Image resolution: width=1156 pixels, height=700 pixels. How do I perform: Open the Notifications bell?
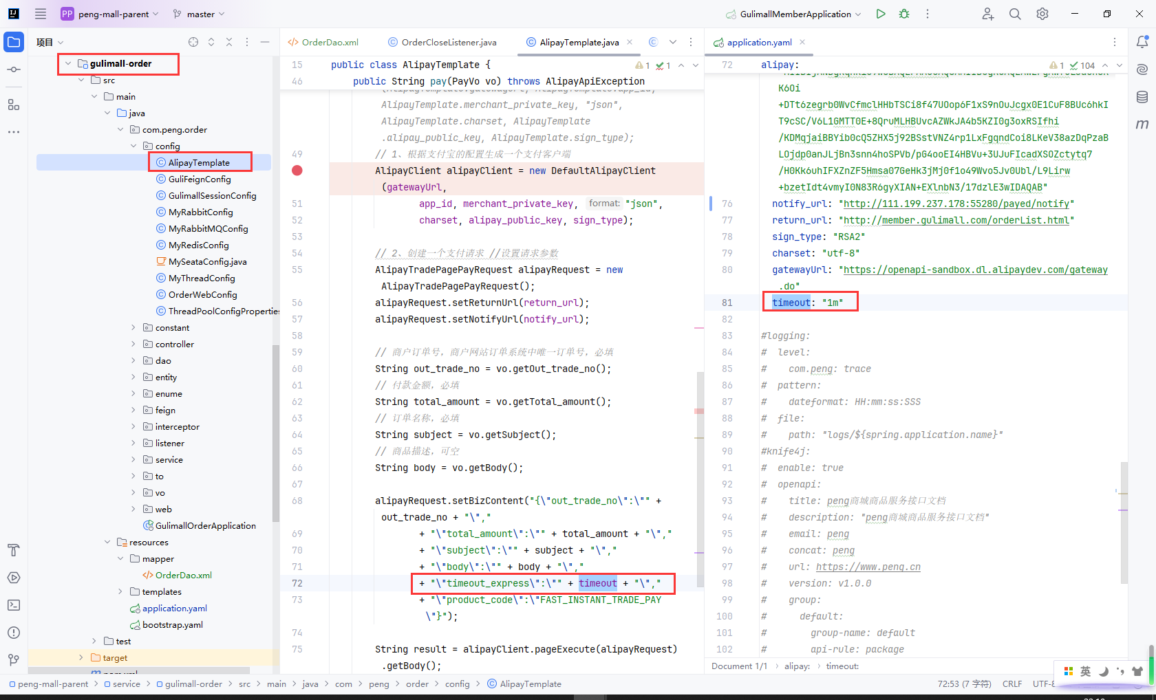coord(1142,42)
